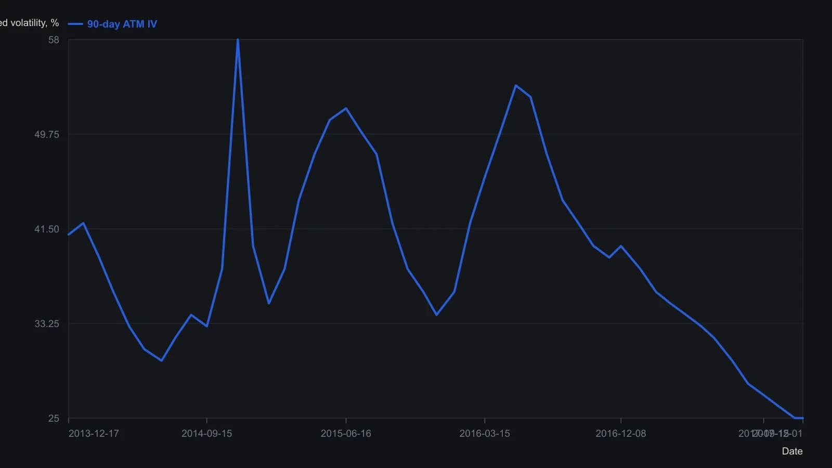Click the volatility % y-axis title
Screen dimensions: 832x468
[x=29, y=23]
